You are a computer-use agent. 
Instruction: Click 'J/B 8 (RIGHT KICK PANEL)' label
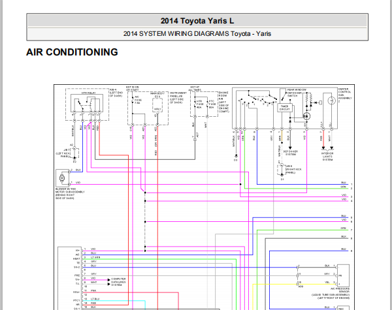coord(293,169)
